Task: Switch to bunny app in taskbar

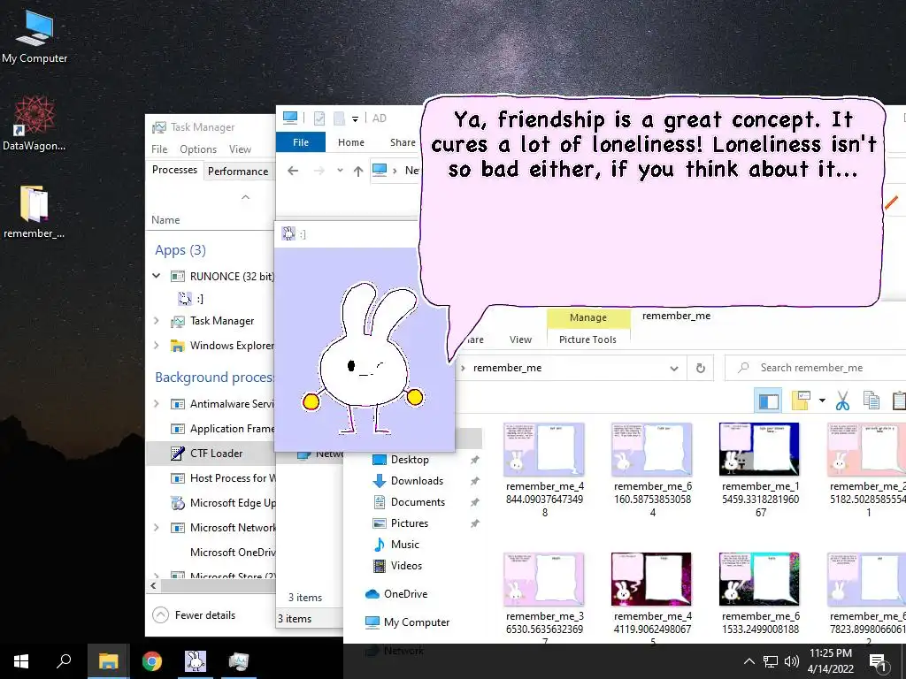Action: click(x=196, y=661)
